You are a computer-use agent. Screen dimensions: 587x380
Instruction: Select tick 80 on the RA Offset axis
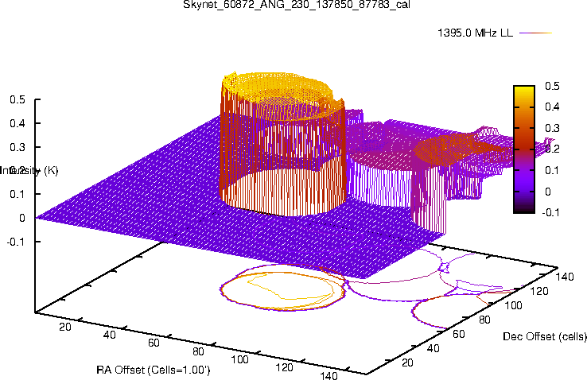click(198, 351)
